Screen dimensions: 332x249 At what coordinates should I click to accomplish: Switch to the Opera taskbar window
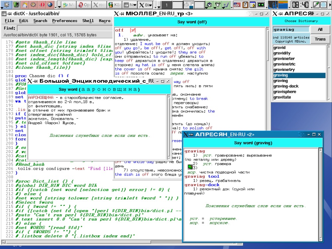coord(84,5)
